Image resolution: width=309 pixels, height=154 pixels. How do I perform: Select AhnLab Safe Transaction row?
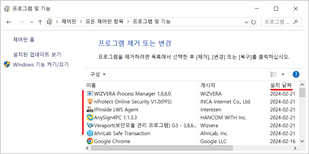click(191, 134)
